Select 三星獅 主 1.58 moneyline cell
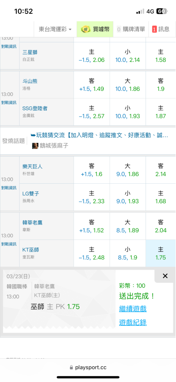The height and width of the screenshot is (382, 176). click(161, 55)
